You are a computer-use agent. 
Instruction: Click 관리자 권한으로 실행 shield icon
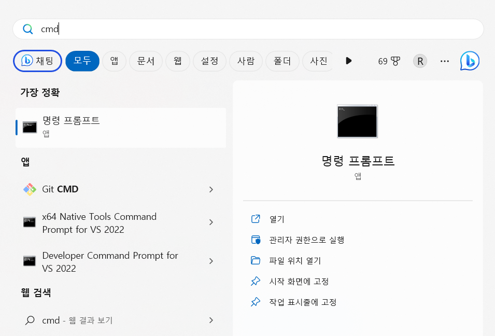(x=256, y=240)
